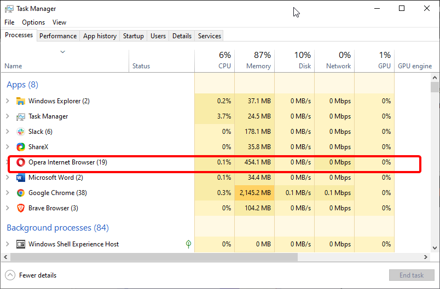Open the Options menu

[33, 22]
